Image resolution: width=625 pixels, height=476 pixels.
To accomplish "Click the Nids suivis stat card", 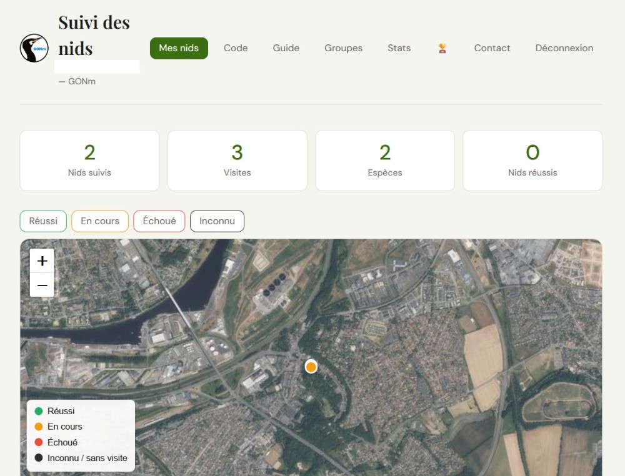I will click(89, 161).
